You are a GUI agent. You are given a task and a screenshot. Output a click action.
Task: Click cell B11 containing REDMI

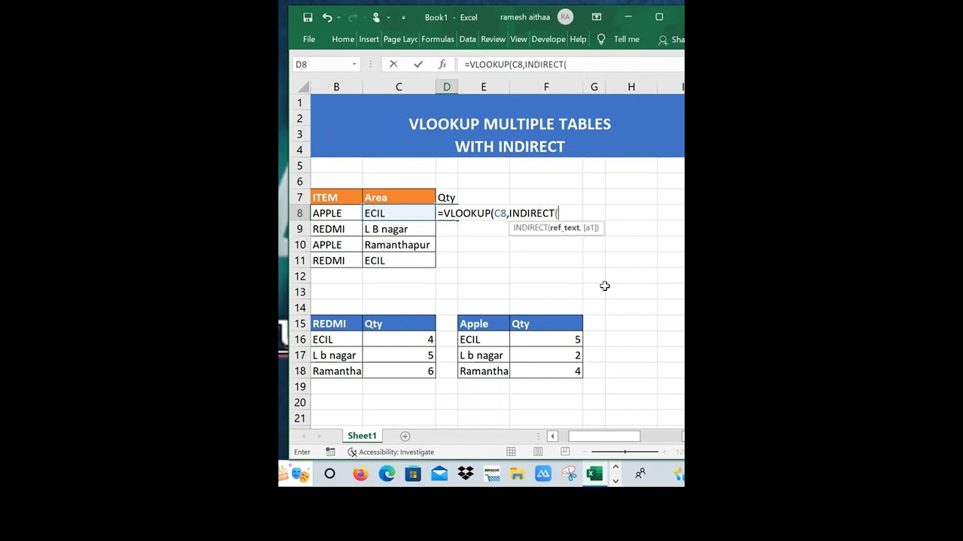(x=336, y=261)
